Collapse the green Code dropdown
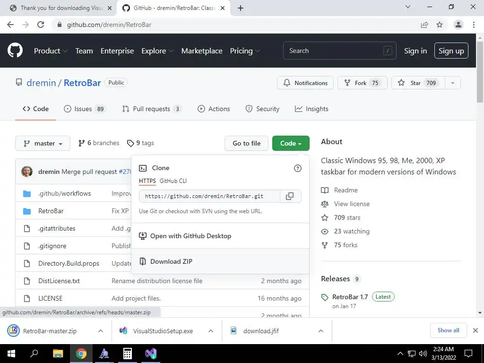This screenshot has height=363, width=484. pos(291,143)
